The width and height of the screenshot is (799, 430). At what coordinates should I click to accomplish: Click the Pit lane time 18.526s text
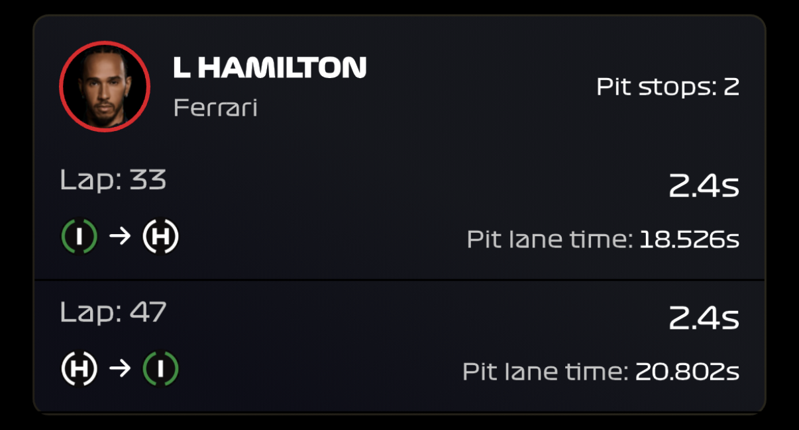point(603,239)
